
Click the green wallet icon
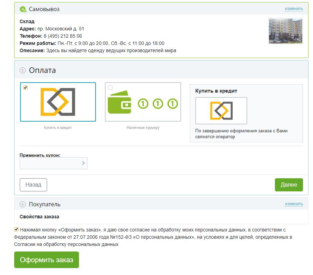click(x=119, y=102)
